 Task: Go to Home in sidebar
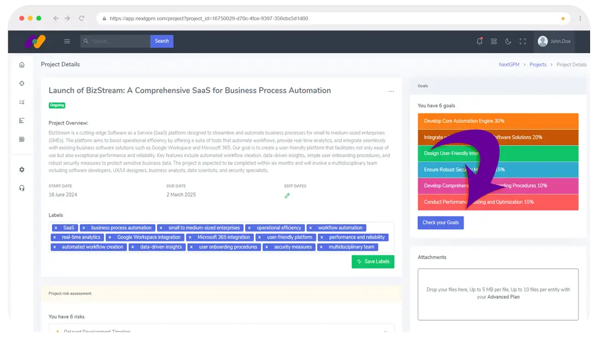click(22, 65)
